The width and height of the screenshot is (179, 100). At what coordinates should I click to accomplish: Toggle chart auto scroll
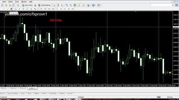pyautogui.click(x=79, y=5)
